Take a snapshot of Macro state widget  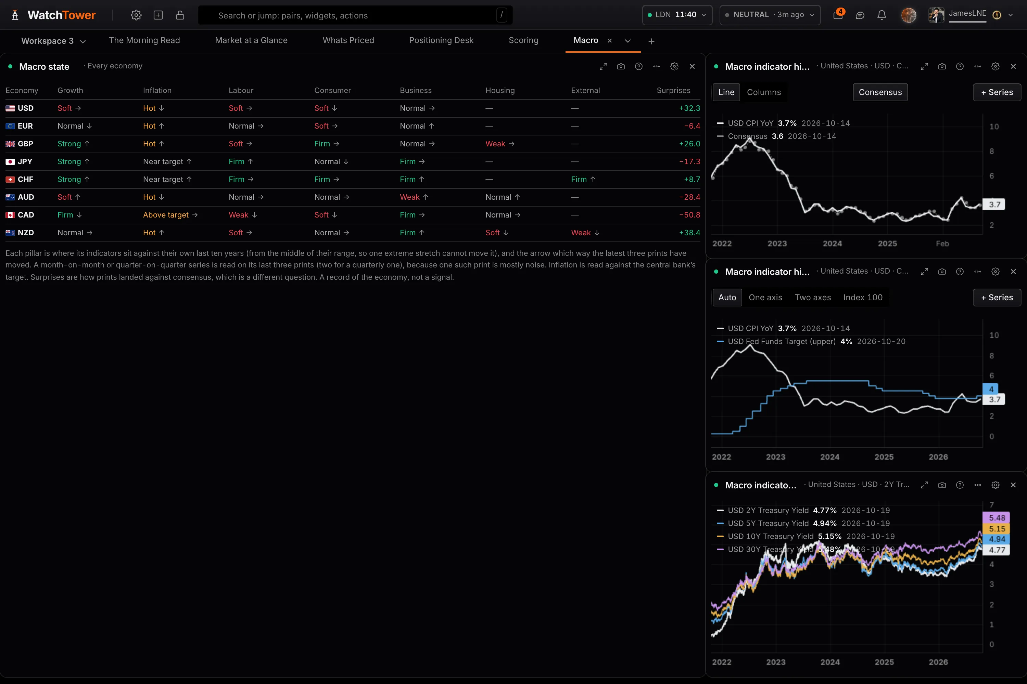click(621, 66)
